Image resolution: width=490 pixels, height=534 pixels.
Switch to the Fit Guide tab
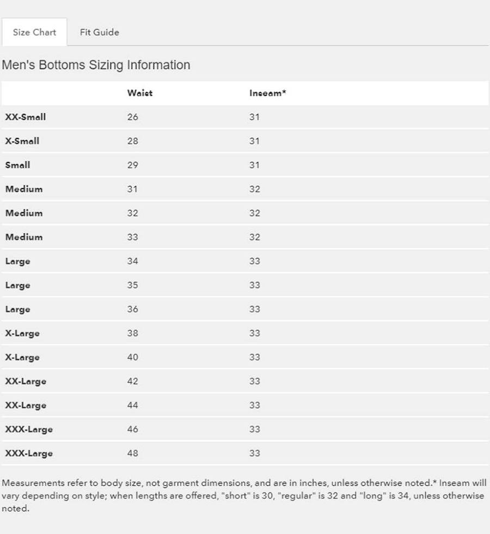pos(99,32)
